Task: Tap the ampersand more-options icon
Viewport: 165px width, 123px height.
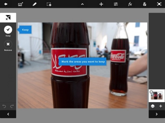Action: 144,4
